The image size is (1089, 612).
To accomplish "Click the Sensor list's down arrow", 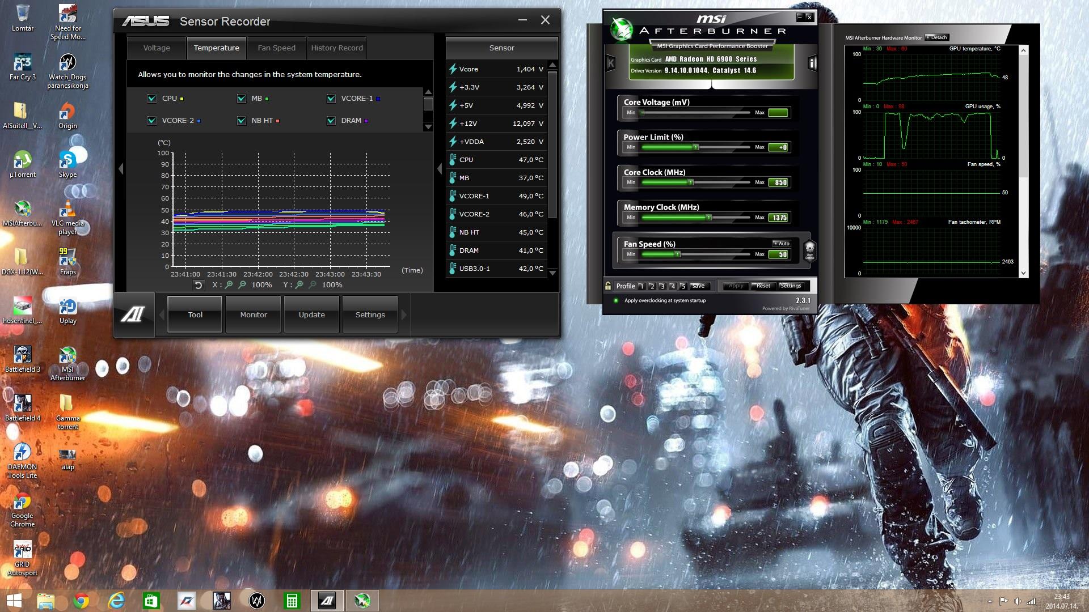I will click(x=552, y=273).
